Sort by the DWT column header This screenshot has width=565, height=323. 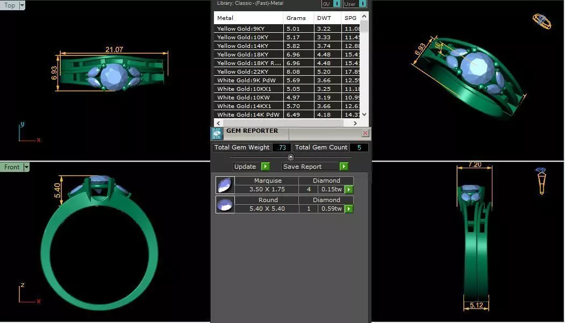coord(327,18)
